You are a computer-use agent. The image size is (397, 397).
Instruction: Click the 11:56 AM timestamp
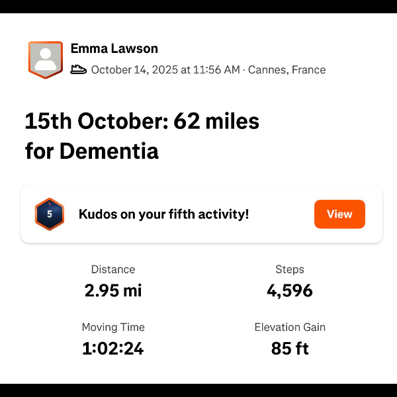[x=216, y=69]
